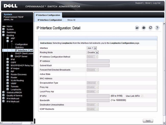The height and width of the screenshot is (125, 166).
Task: Click the Print icon
Action: point(144,28)
